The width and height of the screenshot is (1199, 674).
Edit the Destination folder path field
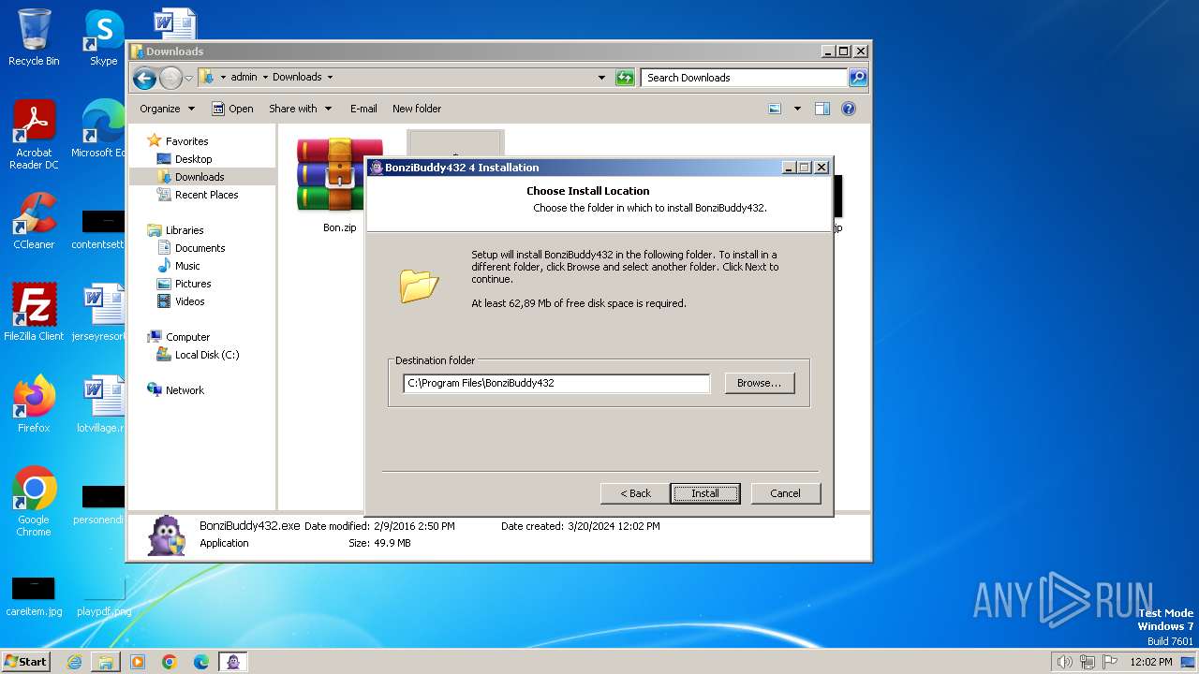tap(556, 383)
